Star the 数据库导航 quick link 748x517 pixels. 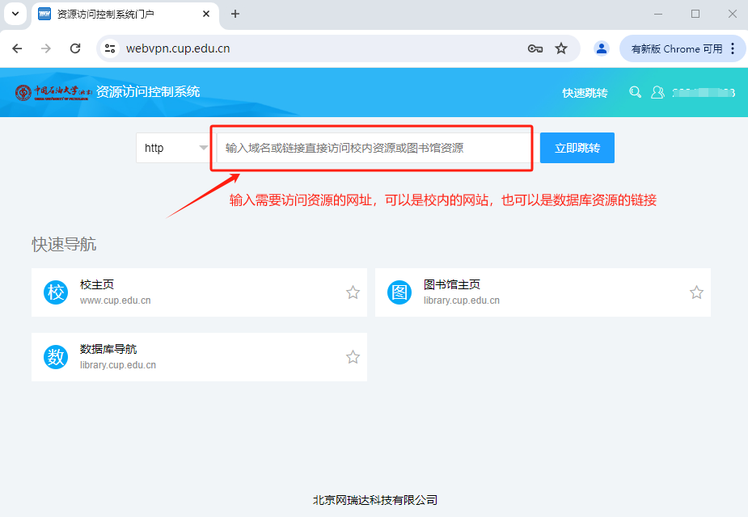coord(353,357)
